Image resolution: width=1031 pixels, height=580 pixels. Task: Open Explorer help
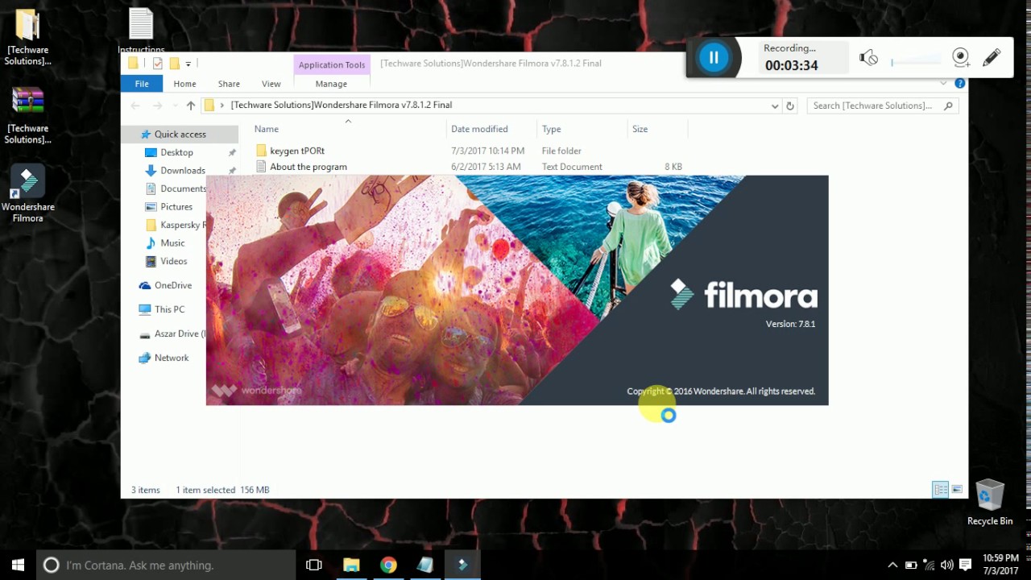click(x=959, y=83)
